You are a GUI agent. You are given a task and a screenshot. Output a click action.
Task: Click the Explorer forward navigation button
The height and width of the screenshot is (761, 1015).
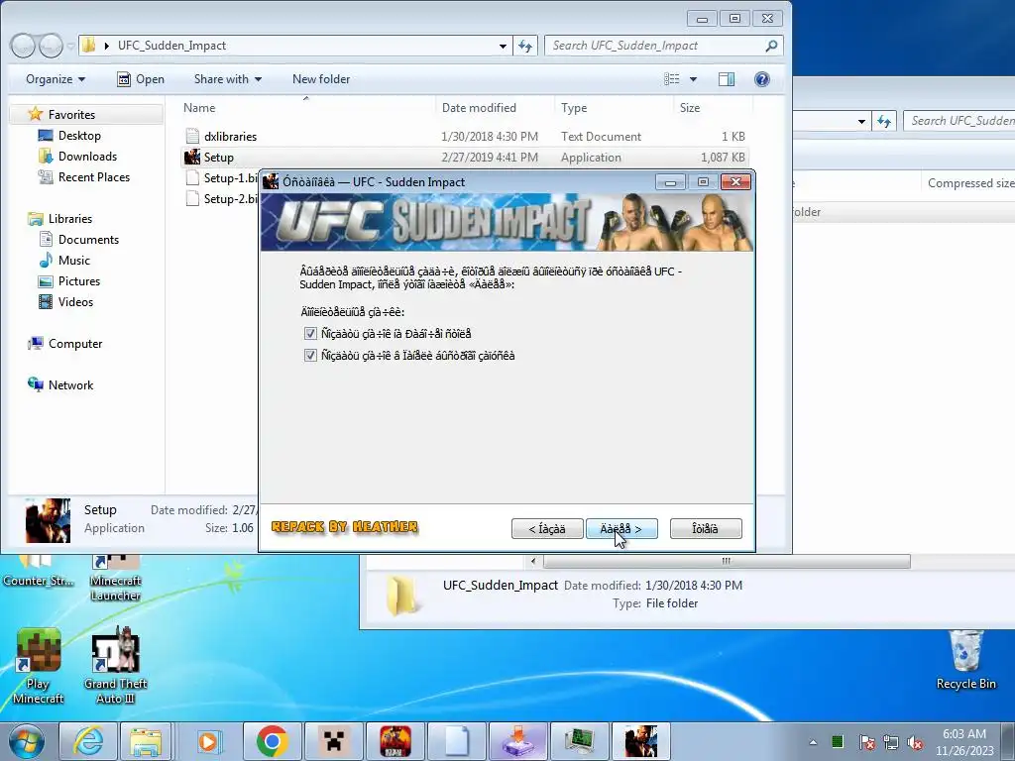51,46
